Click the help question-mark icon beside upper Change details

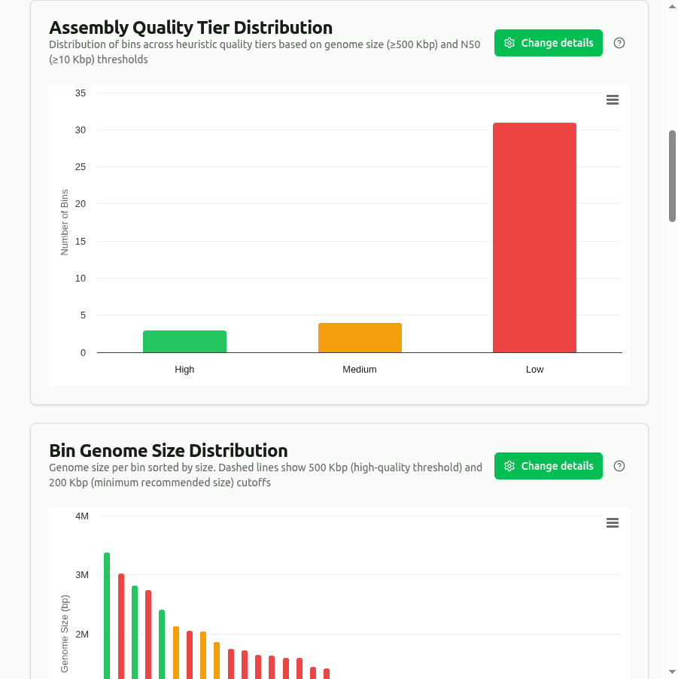[x=619, y=43]
